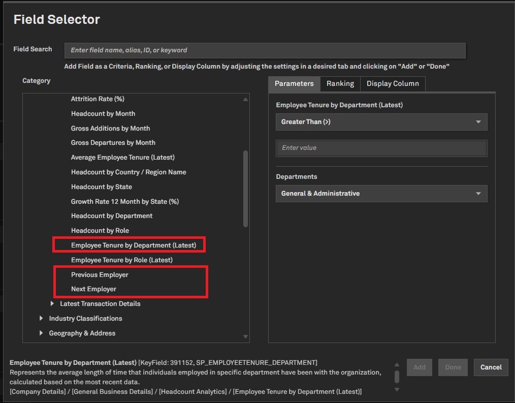Click the Enter value input field
Screen dimensions: 515x403
point(381,148)
